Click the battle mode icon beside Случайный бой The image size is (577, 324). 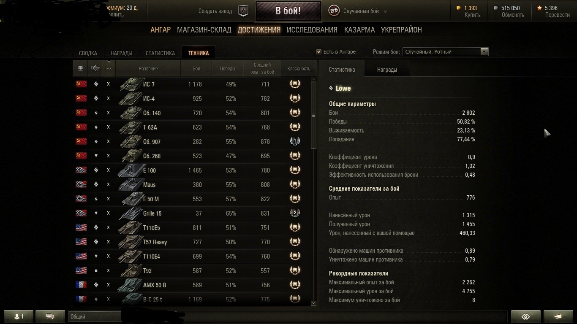tap(334, 11)
